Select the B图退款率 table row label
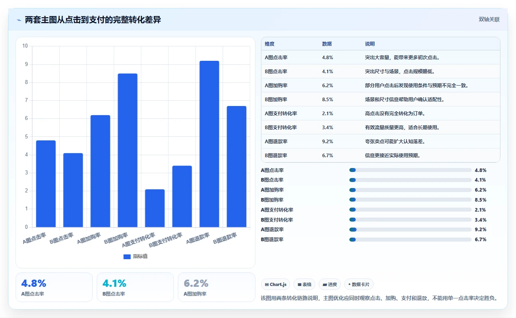The image size is (516, 318). tap(276, 156)
